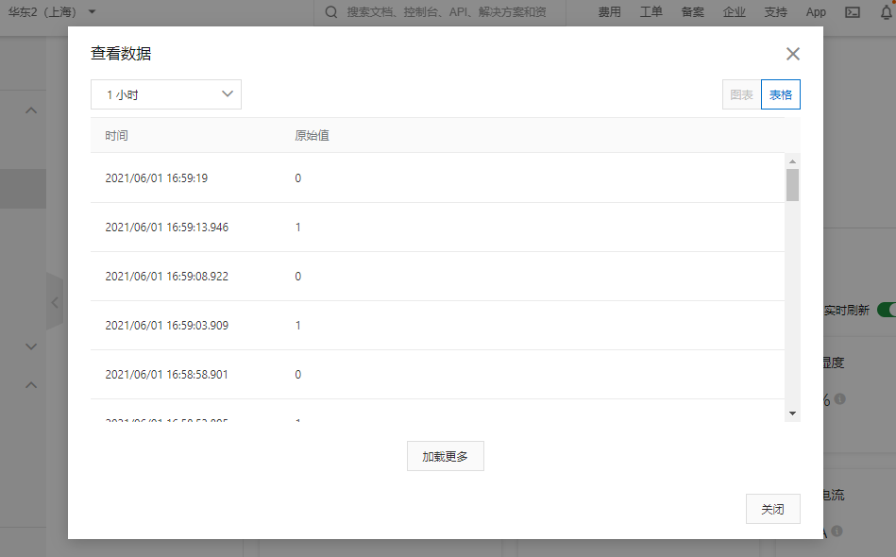896x557 pixels.
Task: Open the 工单 menu in the top bar
Action: click(651, 12)
